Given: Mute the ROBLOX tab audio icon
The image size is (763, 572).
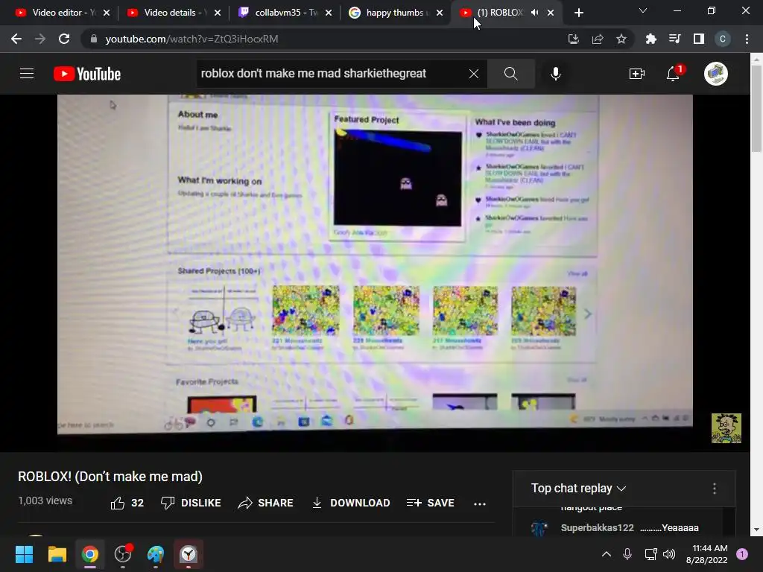Looking at the screenshot, I should (534, 13).
